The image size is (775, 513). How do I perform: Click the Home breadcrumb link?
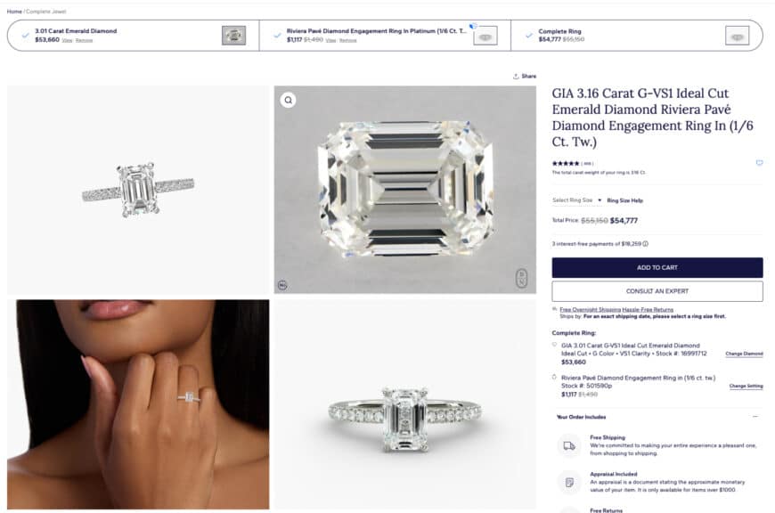[14, 12]
